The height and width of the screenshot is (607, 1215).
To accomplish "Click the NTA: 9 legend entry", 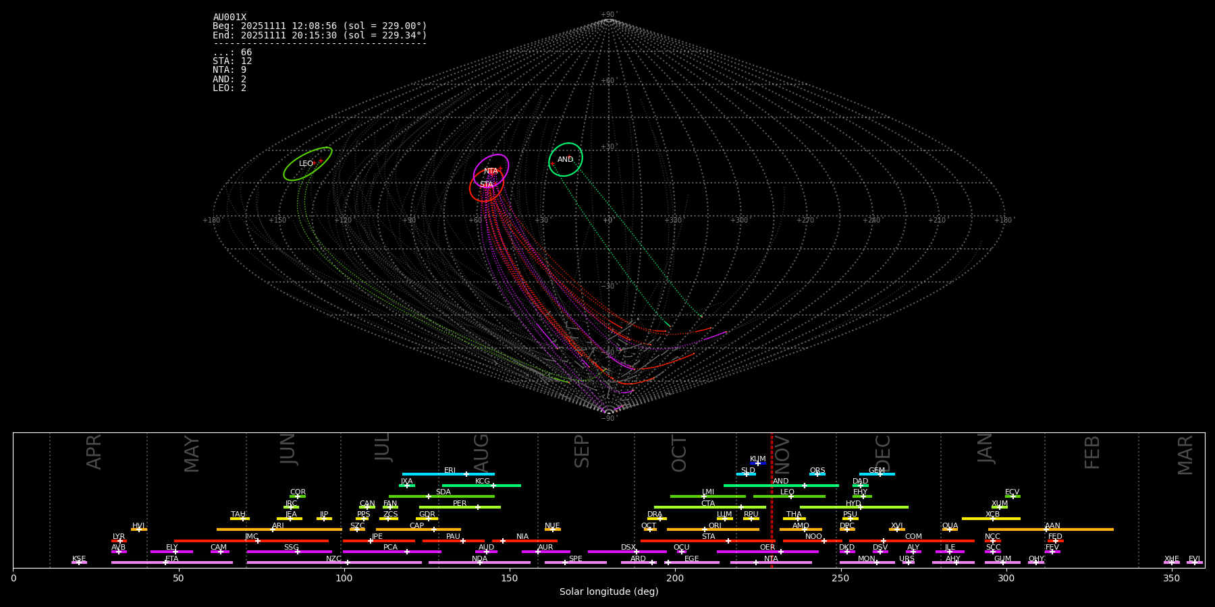I will point(230,70).
